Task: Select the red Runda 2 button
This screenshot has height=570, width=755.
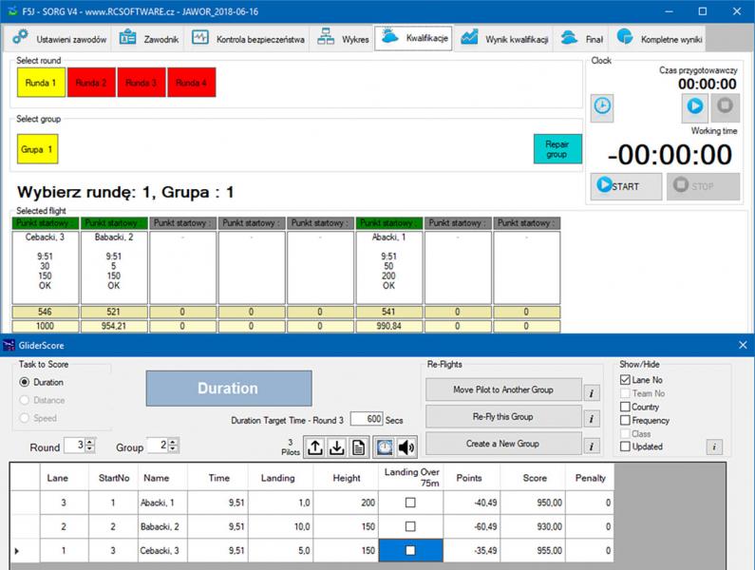Action: point(91,83)
